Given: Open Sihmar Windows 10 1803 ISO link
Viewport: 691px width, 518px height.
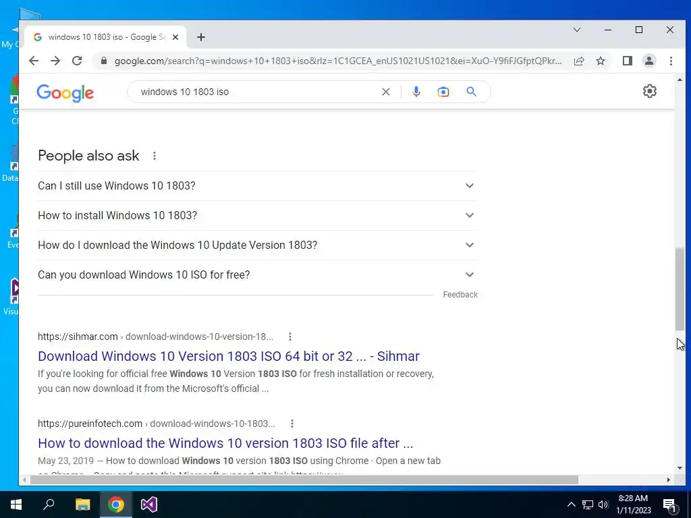Looking at the screenshot, I should click(x=229, y=356).
